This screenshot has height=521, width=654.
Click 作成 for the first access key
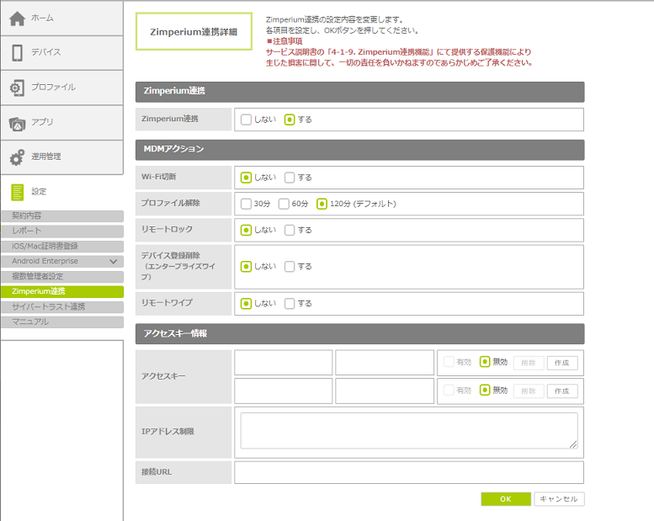562,363
